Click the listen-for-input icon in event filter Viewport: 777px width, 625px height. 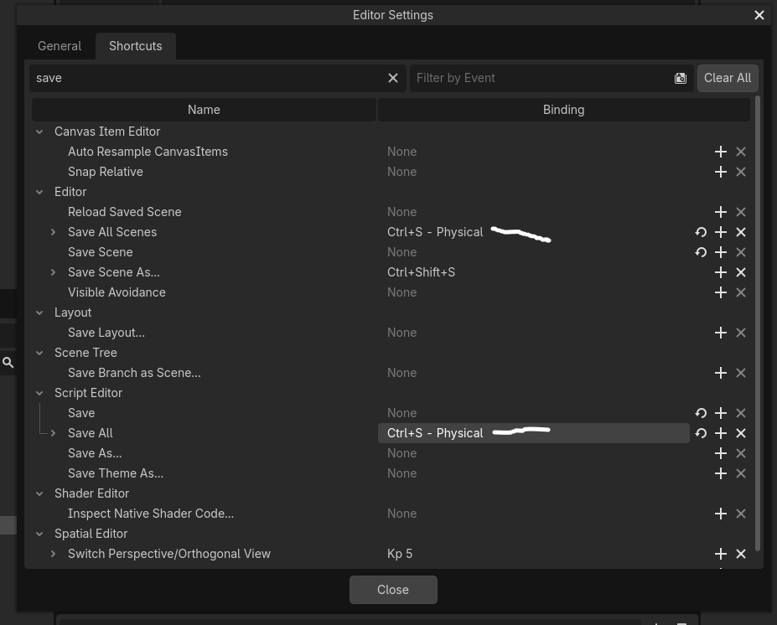(x=681, y=78)
